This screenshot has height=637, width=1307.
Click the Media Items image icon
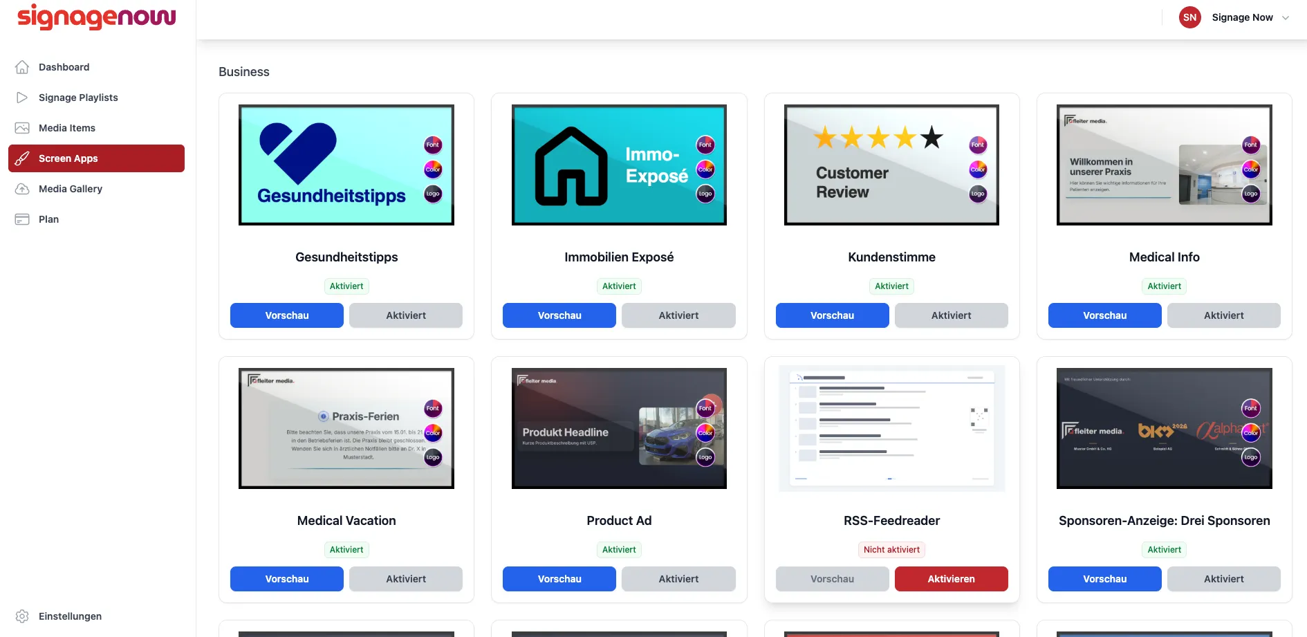[x=22, y=128]
